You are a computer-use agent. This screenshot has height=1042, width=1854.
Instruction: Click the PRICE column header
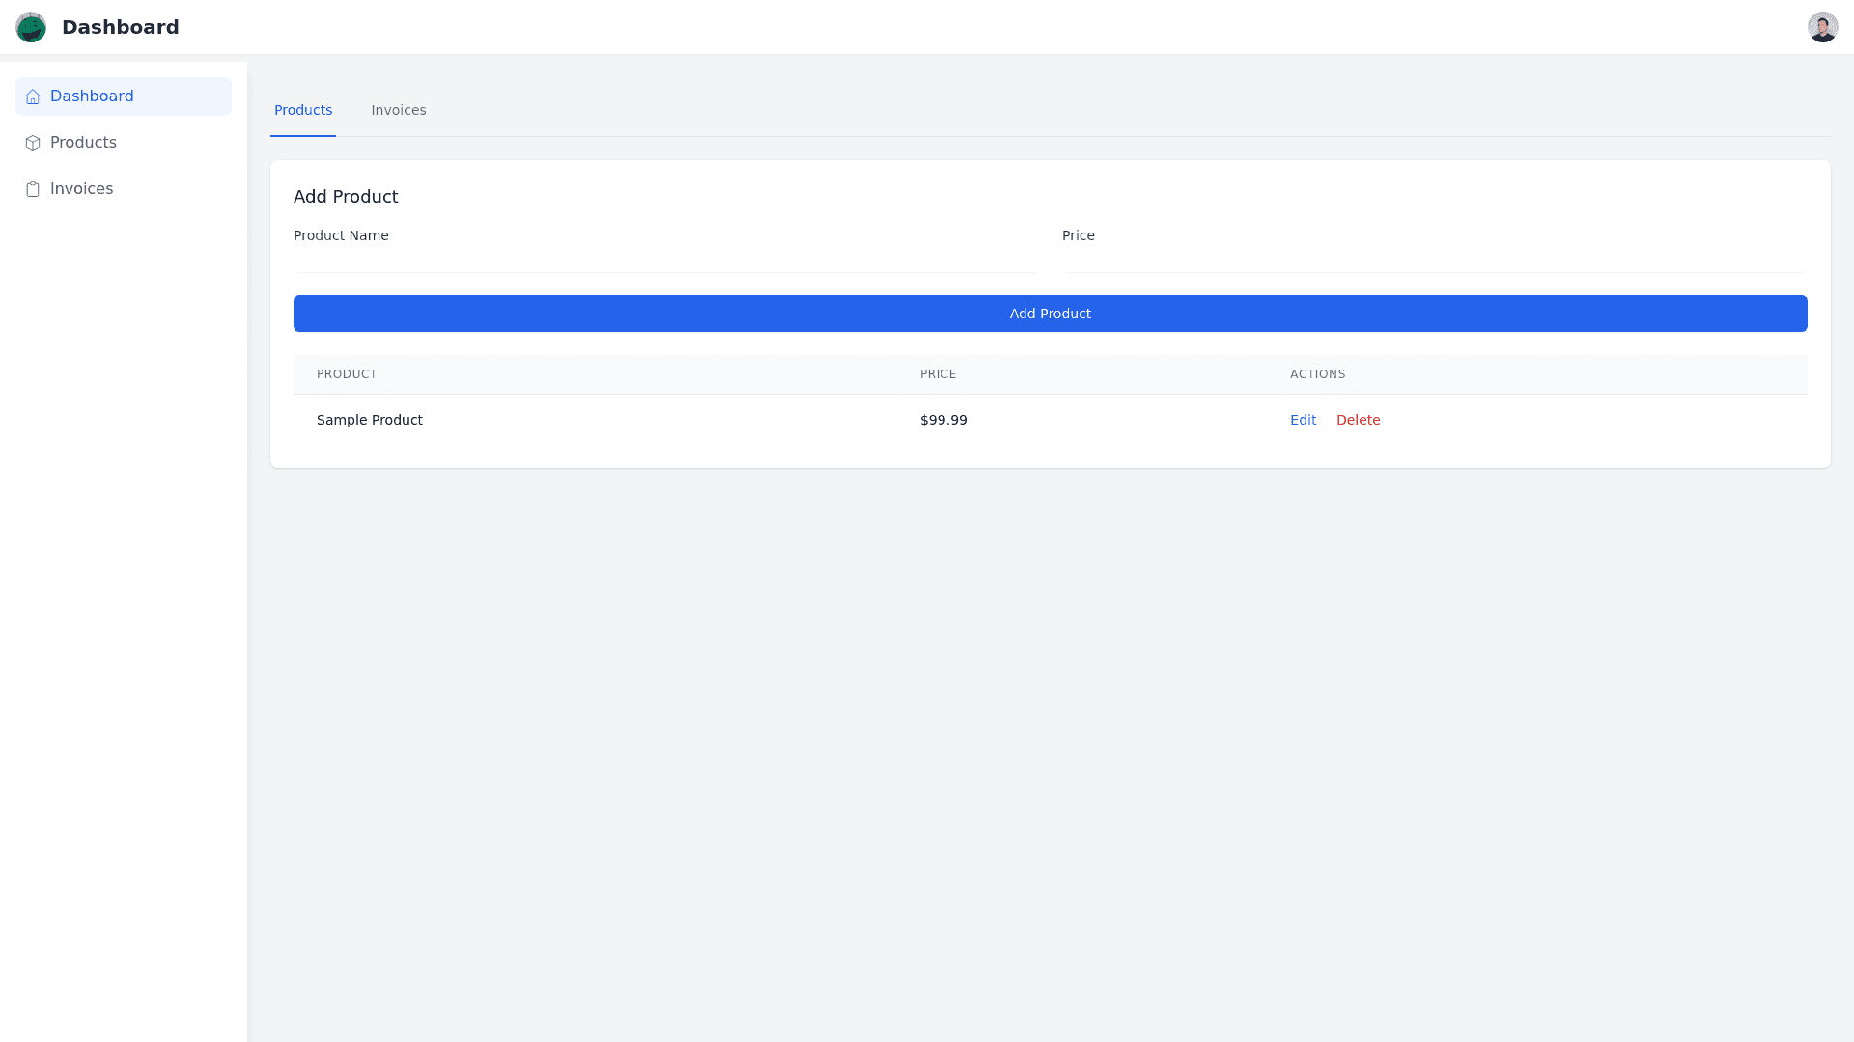pyautogui.click(x=938, y=374)
